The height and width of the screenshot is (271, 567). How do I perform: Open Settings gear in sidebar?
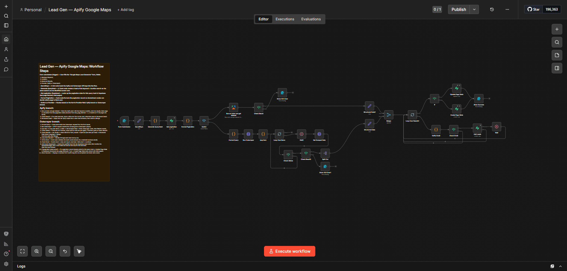[6, 264]
